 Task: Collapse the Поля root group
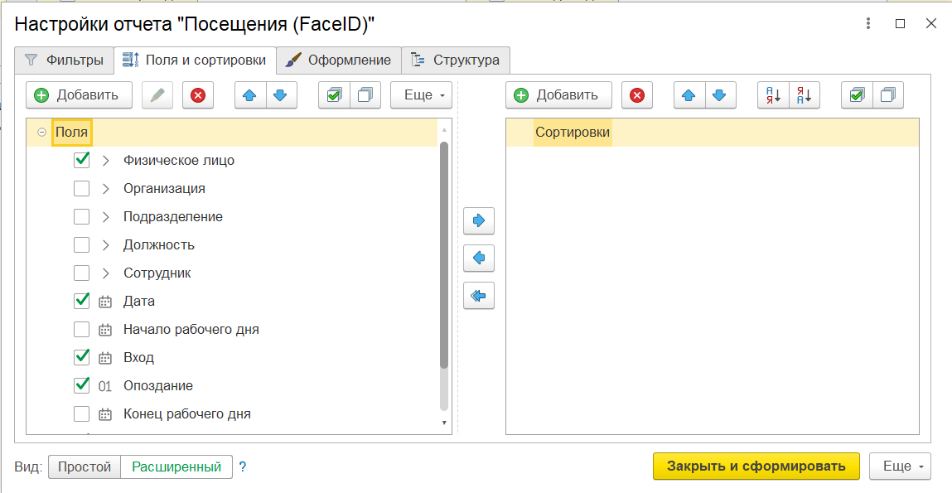click(41, 133)
